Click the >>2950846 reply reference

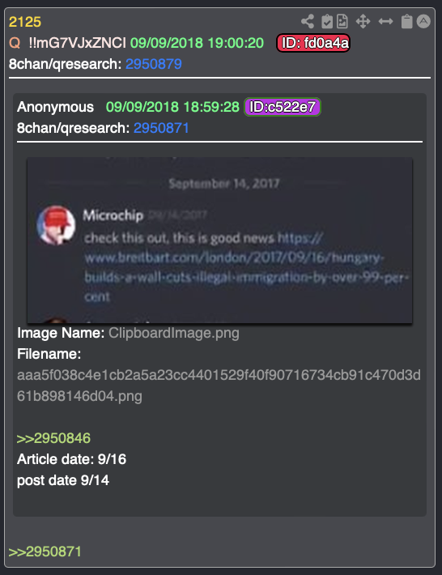pyautogui.click(x=53, y=438)
